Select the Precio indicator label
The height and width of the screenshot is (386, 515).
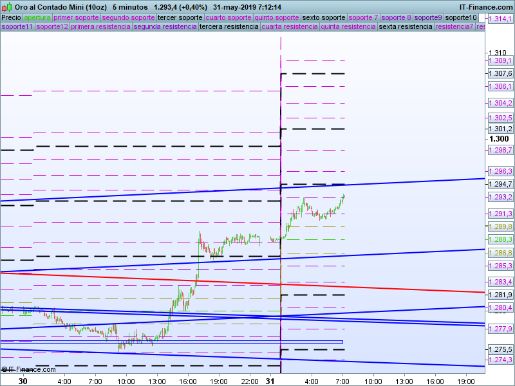[12, 17]
